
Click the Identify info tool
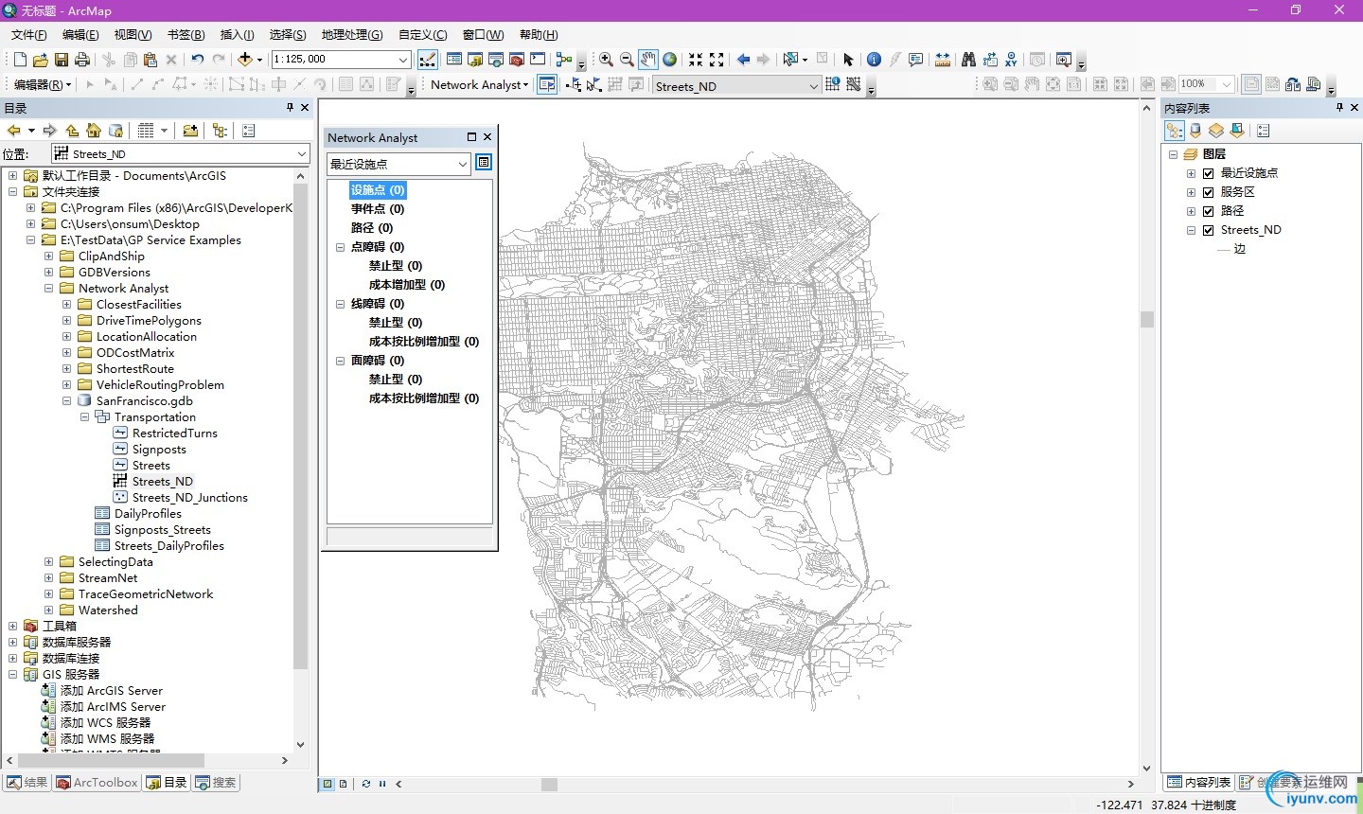click(x=874, y=60)
